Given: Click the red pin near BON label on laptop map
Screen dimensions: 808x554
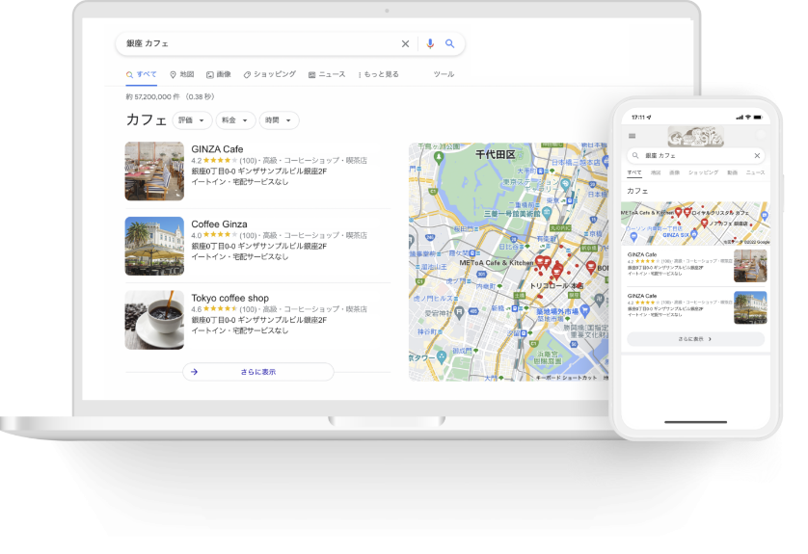Looking at the screenshot, I should click(590, 267).
